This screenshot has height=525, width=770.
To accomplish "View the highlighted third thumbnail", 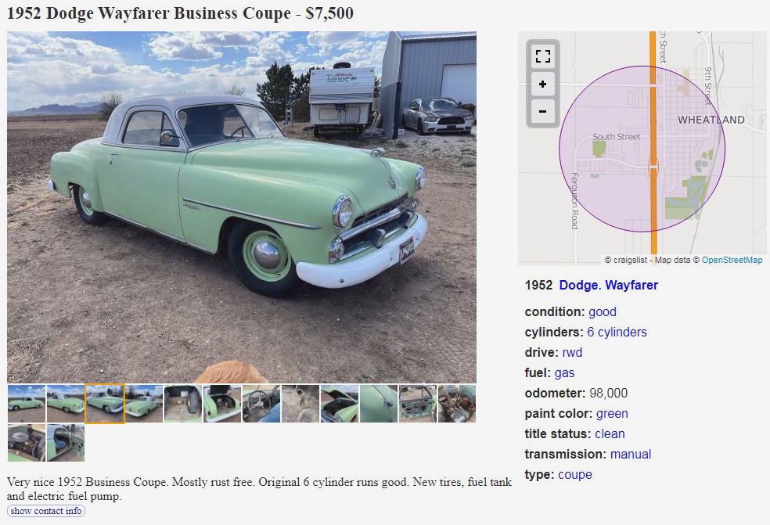I will point(105,404).
